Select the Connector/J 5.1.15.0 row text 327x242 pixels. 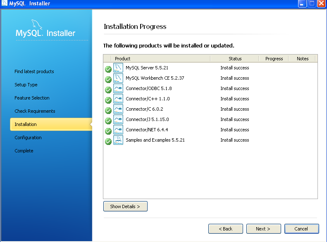[147, 119]
